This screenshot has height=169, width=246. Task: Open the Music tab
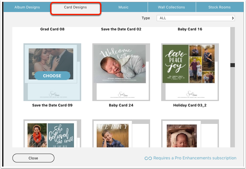click(x=124, y=7)
